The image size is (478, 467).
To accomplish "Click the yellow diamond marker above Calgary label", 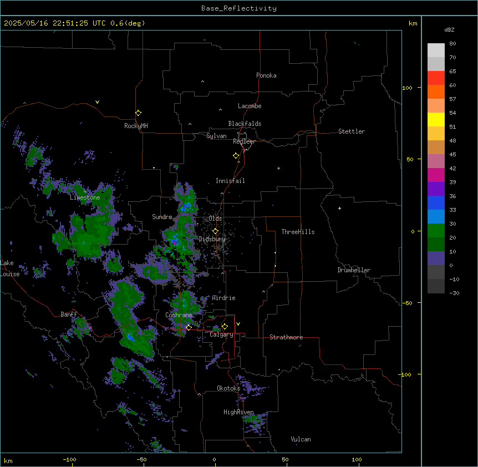I will pos(225,327).
